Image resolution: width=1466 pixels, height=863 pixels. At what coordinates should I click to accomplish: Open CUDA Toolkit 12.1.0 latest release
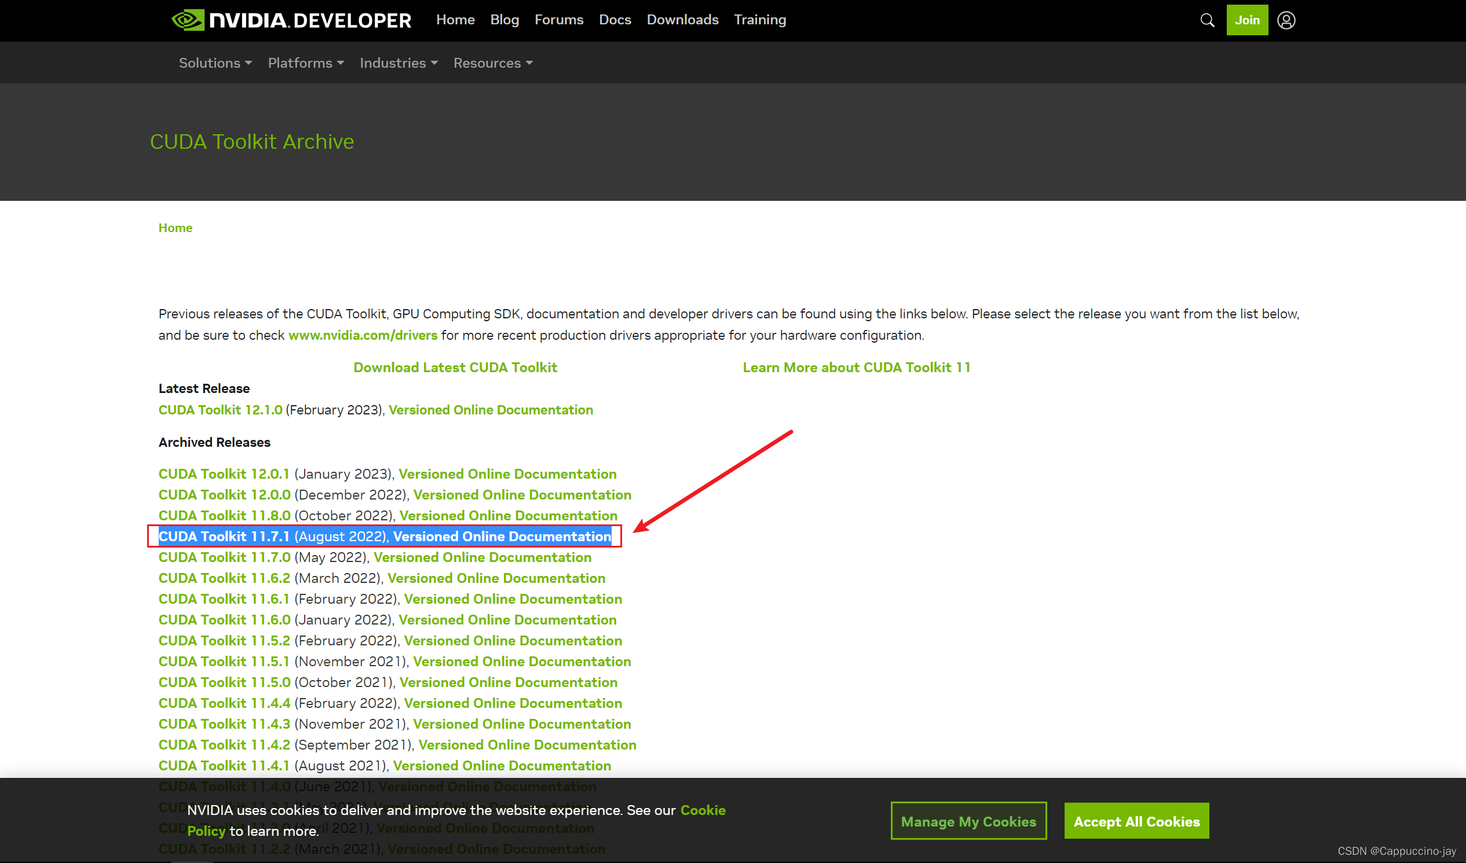click(220, 410)
